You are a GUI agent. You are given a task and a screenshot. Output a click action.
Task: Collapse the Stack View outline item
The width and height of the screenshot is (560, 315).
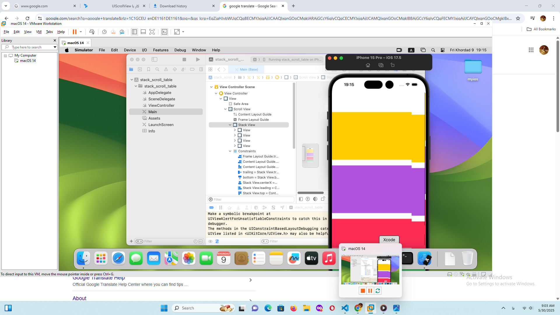230,125
